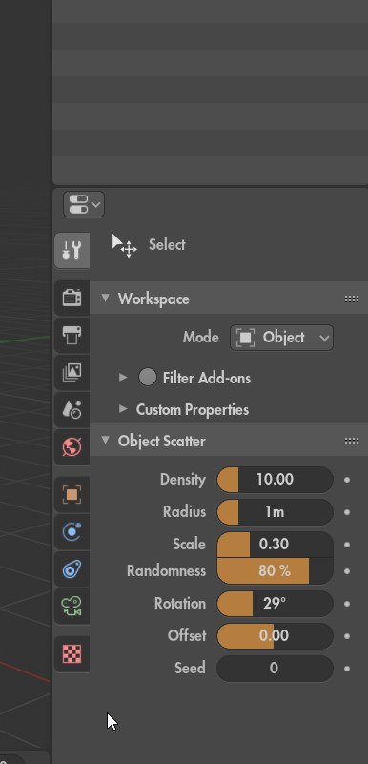Viewport: 368px width, 764px height.
Task: Collapse the Object Scatter panel
Action: pyautogui.click(x=105, y=440)
